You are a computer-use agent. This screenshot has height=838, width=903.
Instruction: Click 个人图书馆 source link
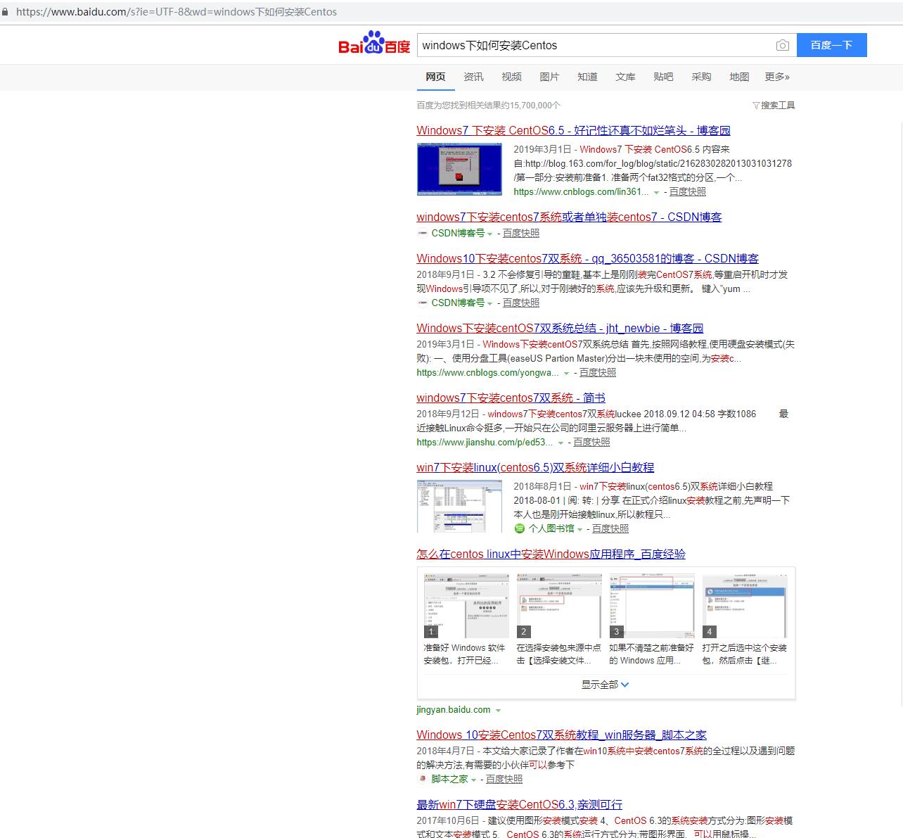tap(551, 528)
